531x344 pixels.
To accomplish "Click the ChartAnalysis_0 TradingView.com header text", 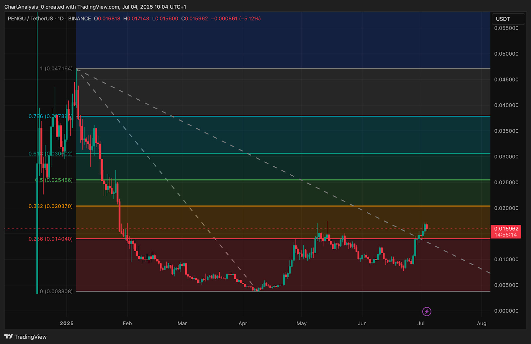I will tap(95, 7).
